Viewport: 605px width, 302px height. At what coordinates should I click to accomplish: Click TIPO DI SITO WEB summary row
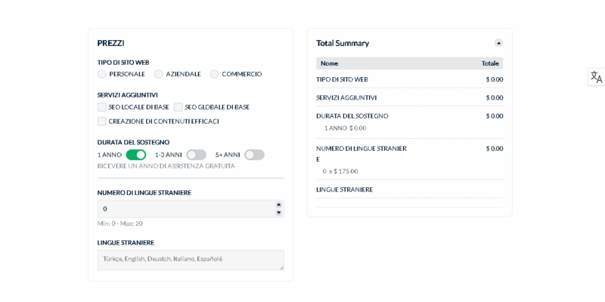coord(409,79)
